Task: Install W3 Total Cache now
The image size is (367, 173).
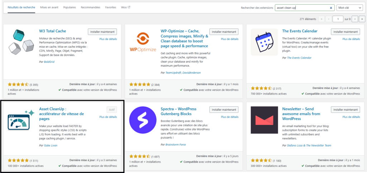Action: point(103,32)
